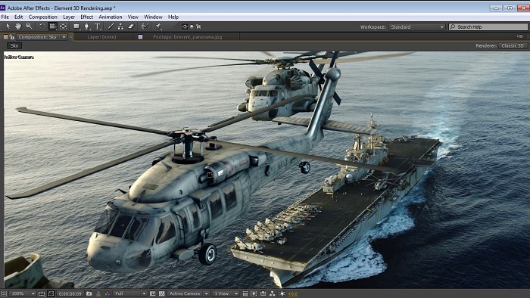Viewport: 530px width, 298px height.
Task: Take a snapshot with camera icon
Action: point(89,293)
